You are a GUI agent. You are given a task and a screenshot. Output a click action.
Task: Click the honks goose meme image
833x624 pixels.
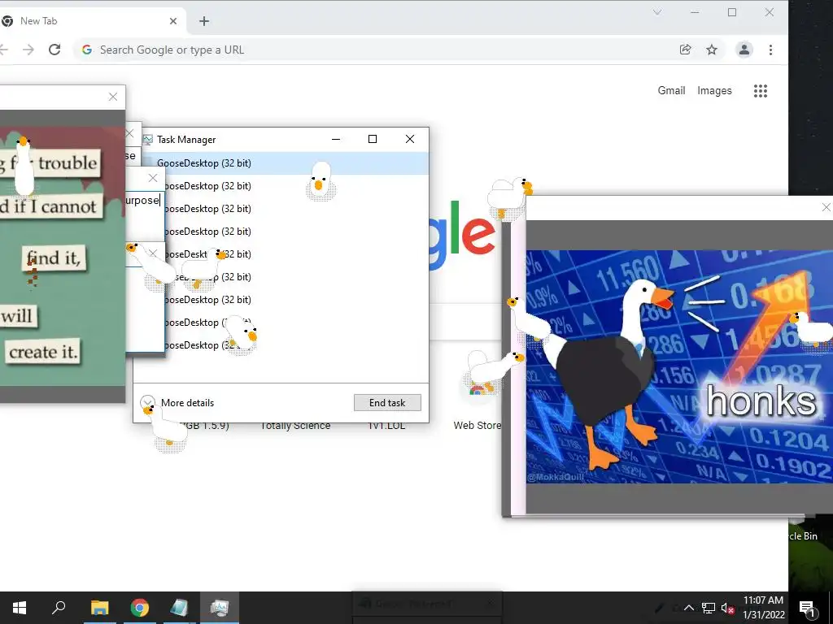[679, 366]
